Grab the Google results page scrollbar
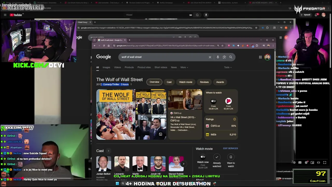Image resolution: width=332 pixels, height=187 pixels. (x=275, y=69)
